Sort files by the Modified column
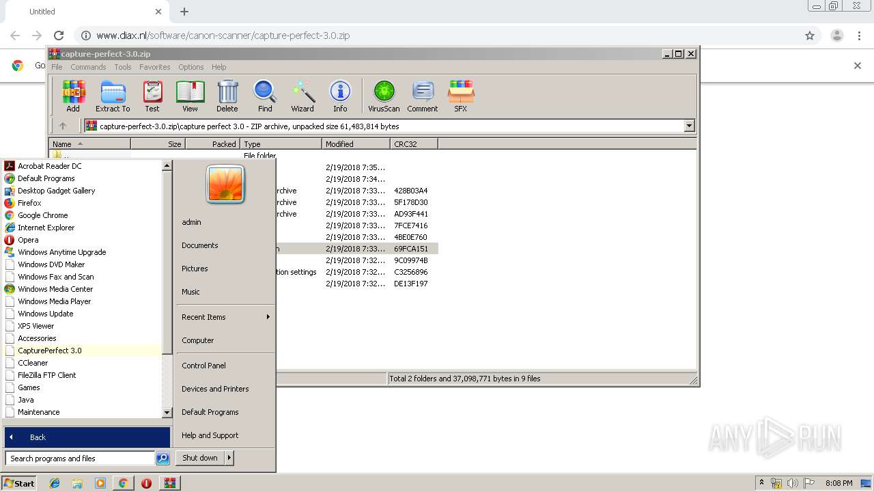Viewport: 874px width, 492px height. (356, 143)
